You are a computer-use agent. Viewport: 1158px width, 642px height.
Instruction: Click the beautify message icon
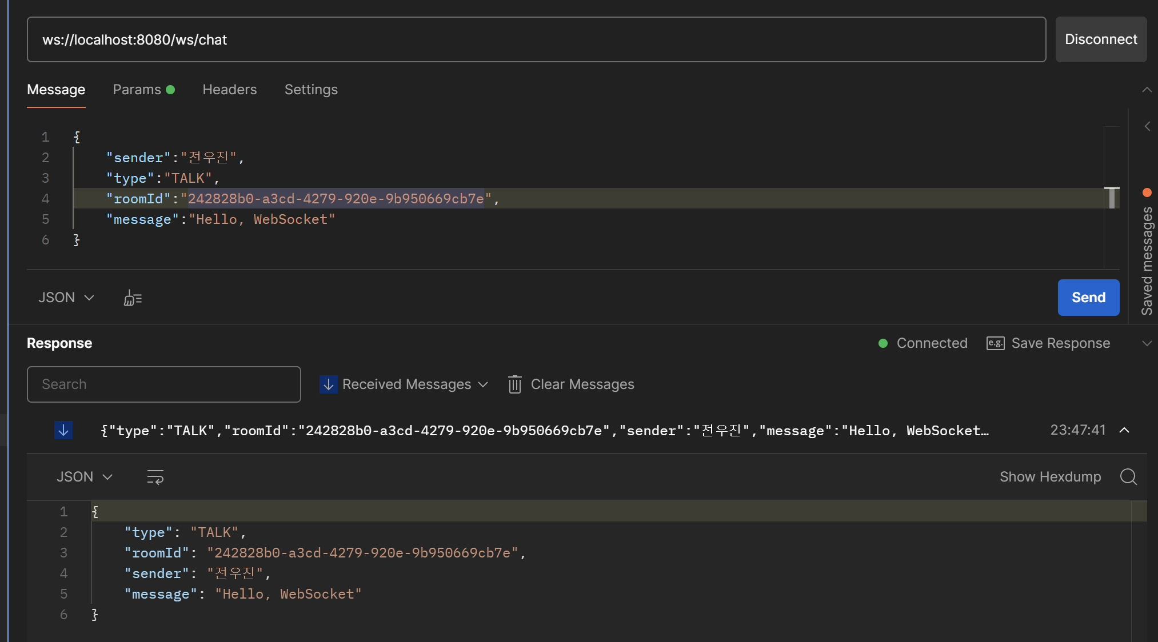(x=133, y=298)
